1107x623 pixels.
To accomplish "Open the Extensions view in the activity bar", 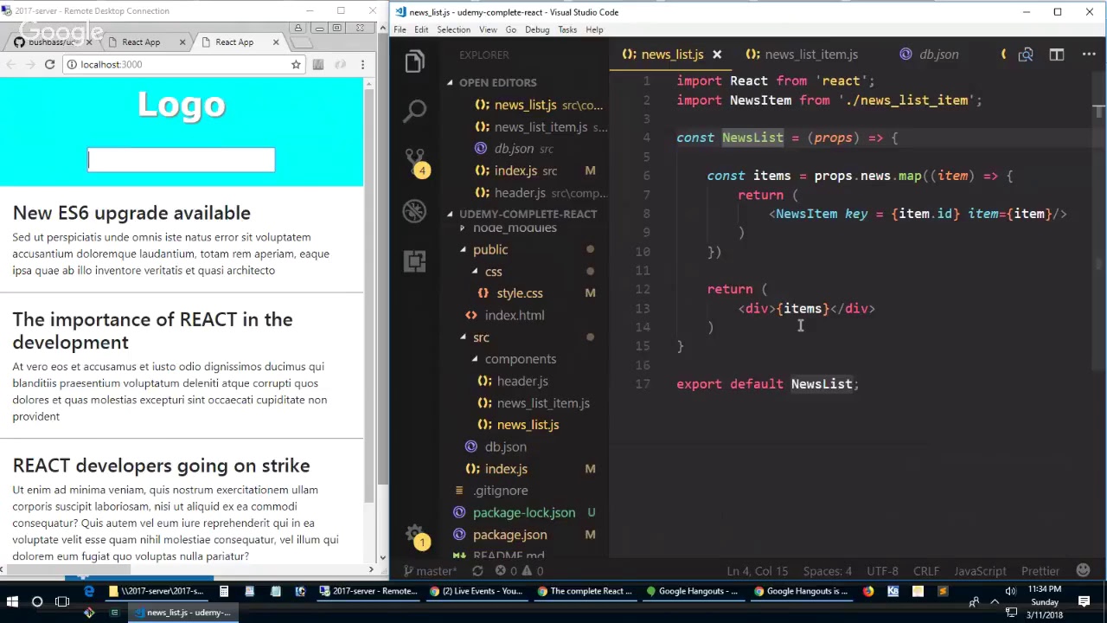I will pyautogui.click(x=415, y=260).
